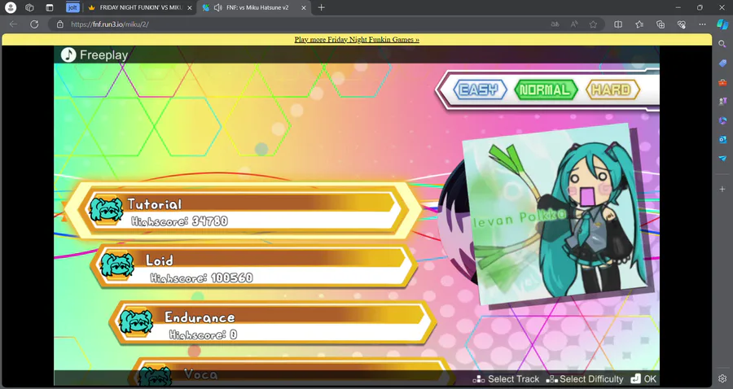Close the FRIDAY NIGHT FUNKIN' VS MIKU tab
The image size is (733, 389).
(x=189, y=7)
